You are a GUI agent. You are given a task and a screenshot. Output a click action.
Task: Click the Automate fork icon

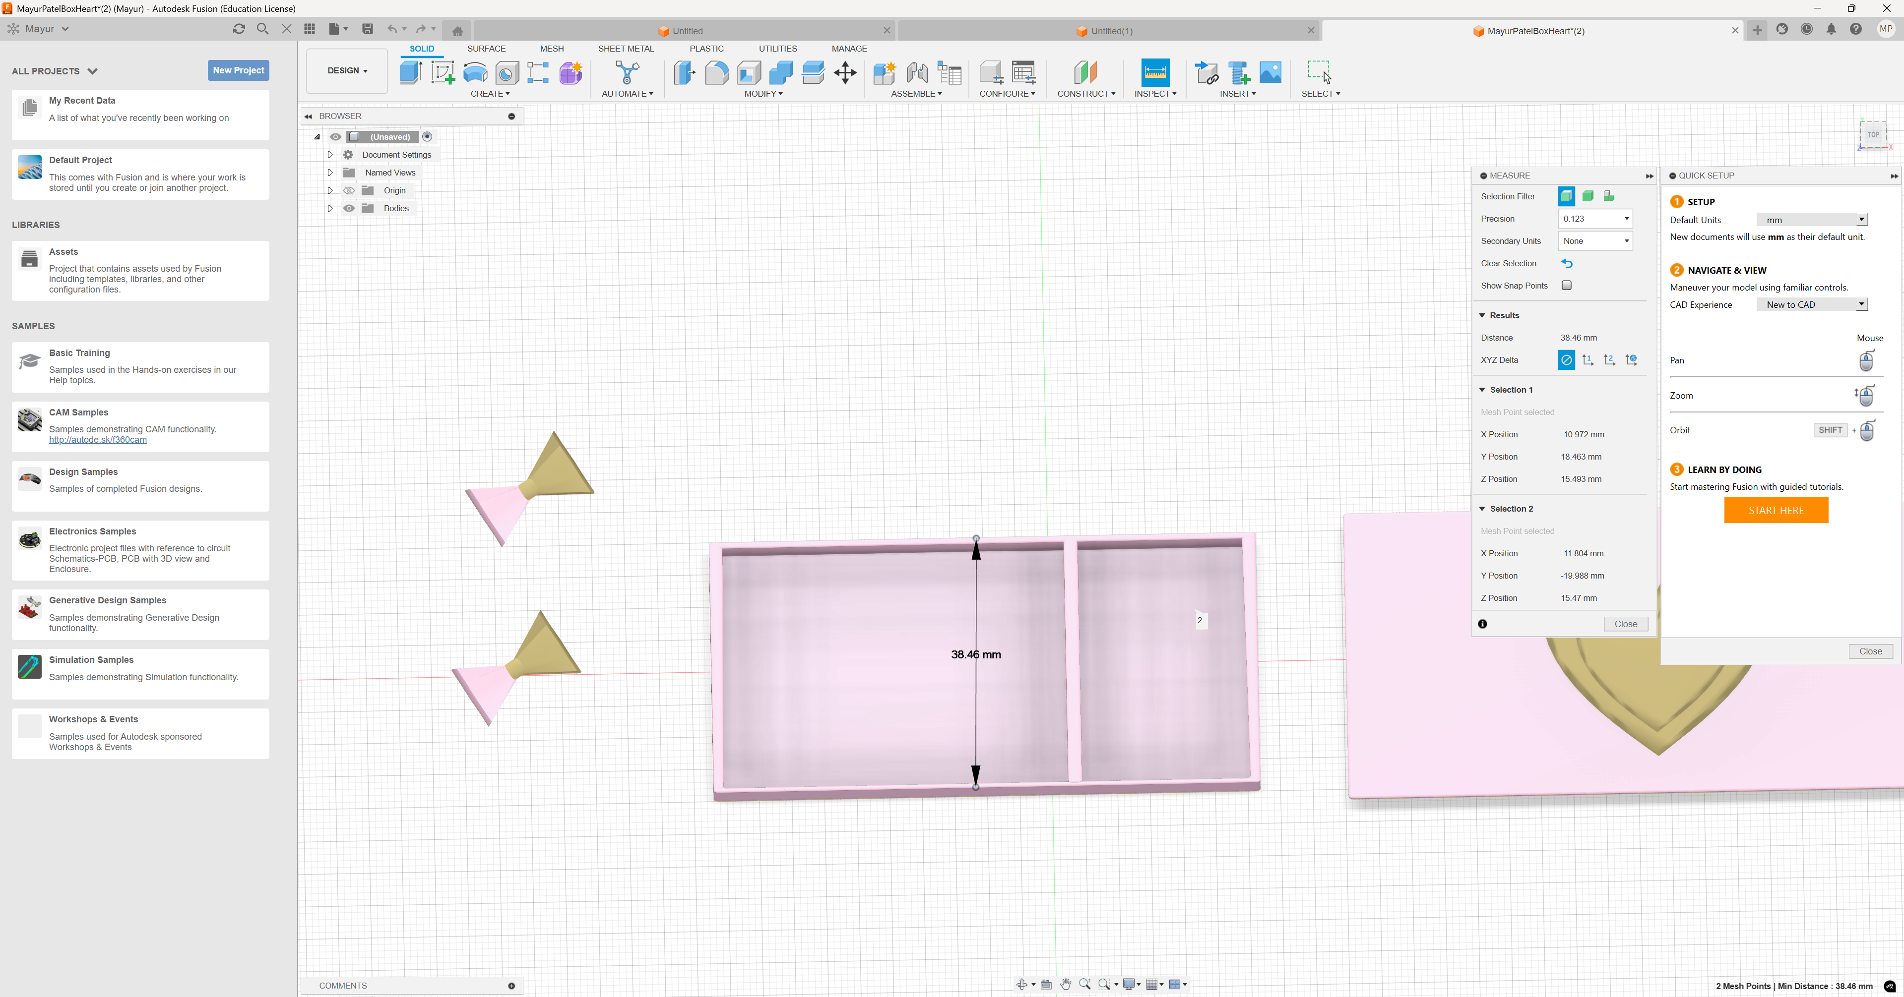(627, 72)
